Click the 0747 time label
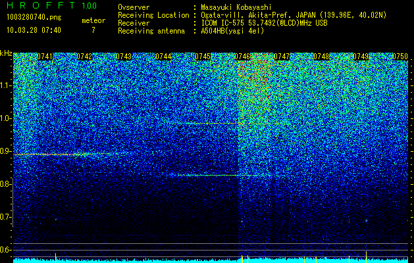This screenshot has width=414, height=263. (x=282, y=57)
